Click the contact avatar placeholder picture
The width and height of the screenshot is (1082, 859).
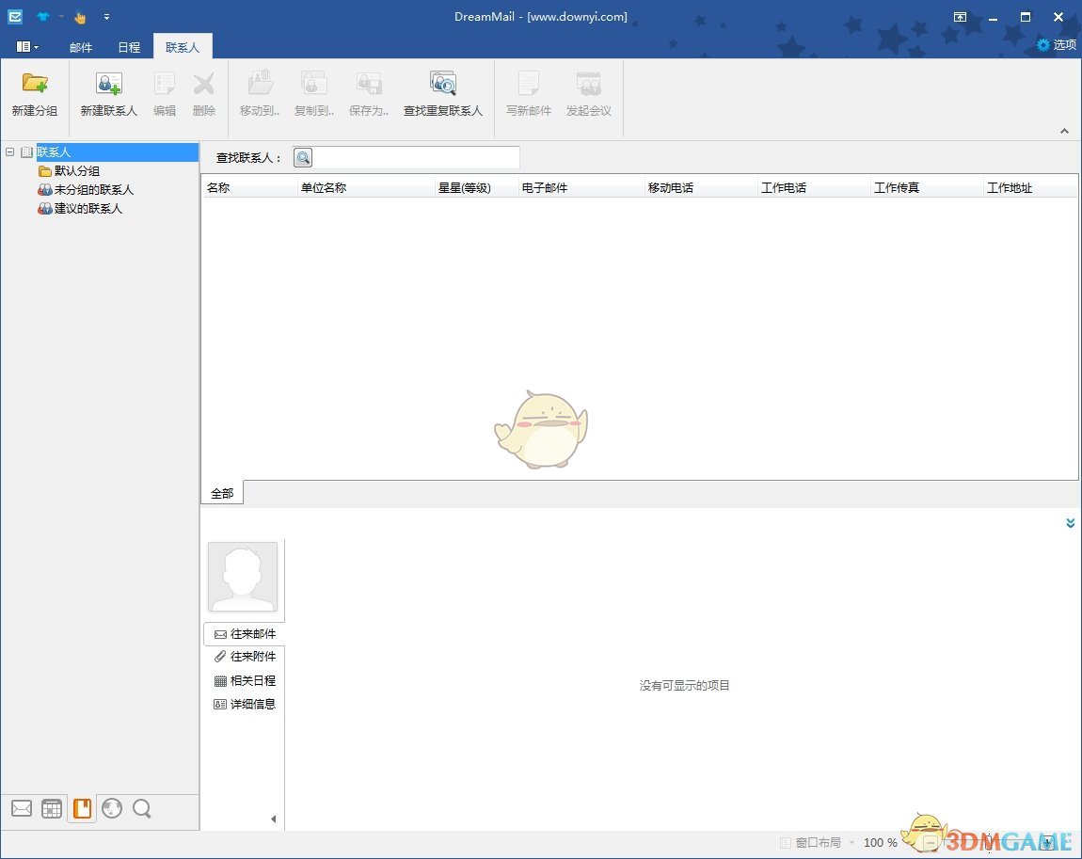[x=243, y=577]
